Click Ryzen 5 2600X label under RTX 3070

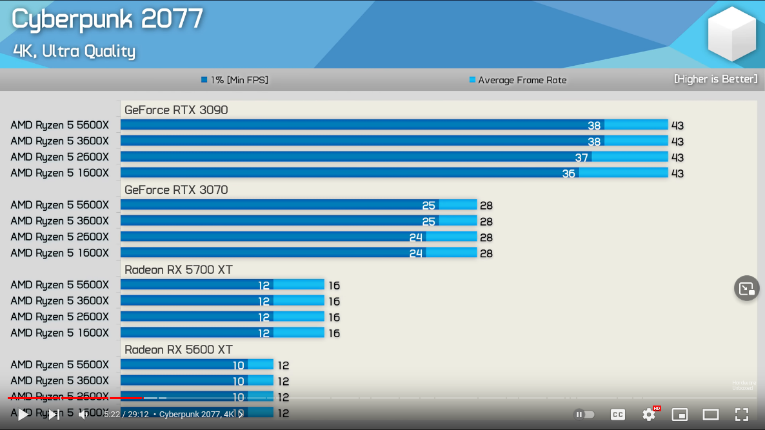tap(59, 237)
